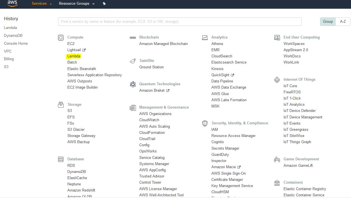351x198 pixels.
Task: Collapse the Services dropdown menu
Action: point(42,4)
